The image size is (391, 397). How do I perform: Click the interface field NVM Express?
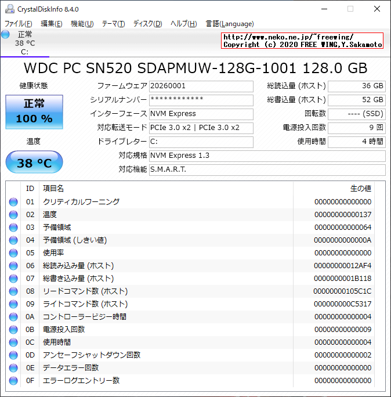point(201,114)
